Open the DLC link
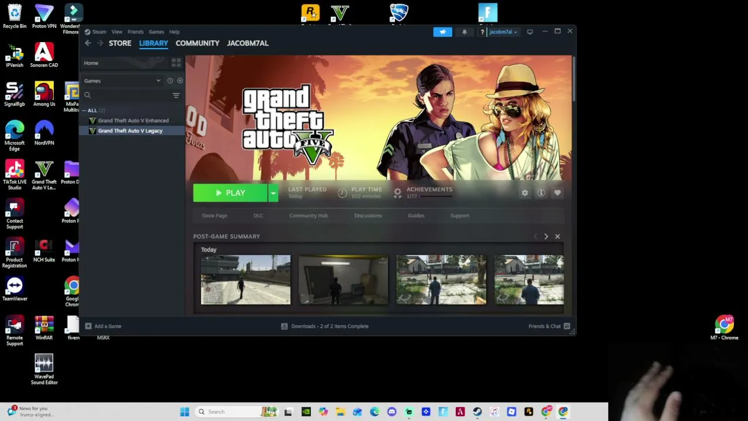Image resolution: width=748 pixels, height=421 pixels. (x=258, y=215)
